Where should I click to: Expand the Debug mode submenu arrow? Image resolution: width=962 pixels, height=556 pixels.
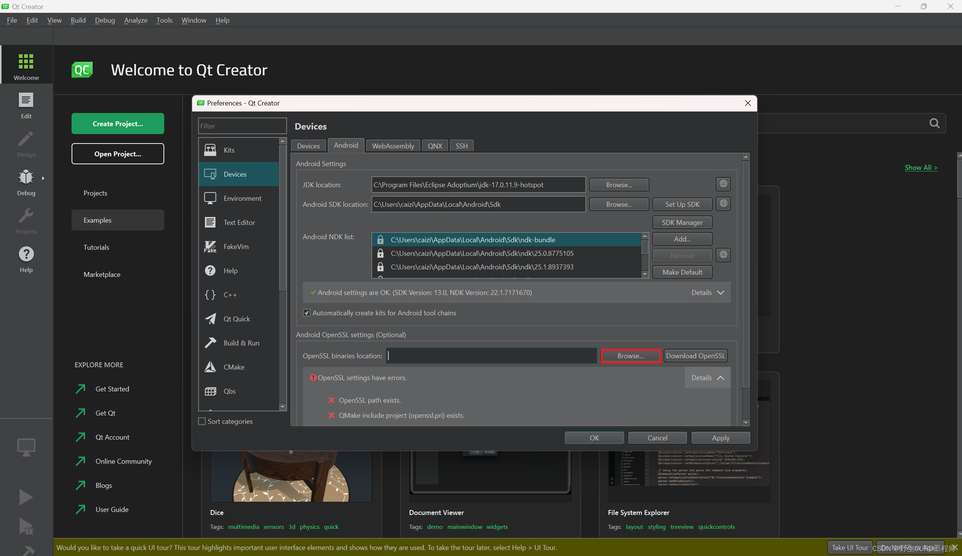click(x=43, y=178)
